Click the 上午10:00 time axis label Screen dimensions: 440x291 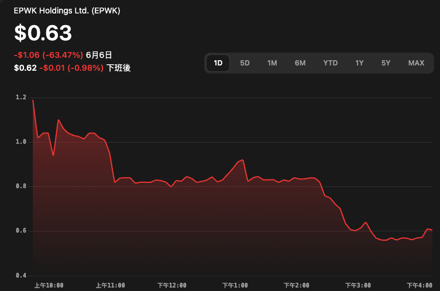click(49, 285)
